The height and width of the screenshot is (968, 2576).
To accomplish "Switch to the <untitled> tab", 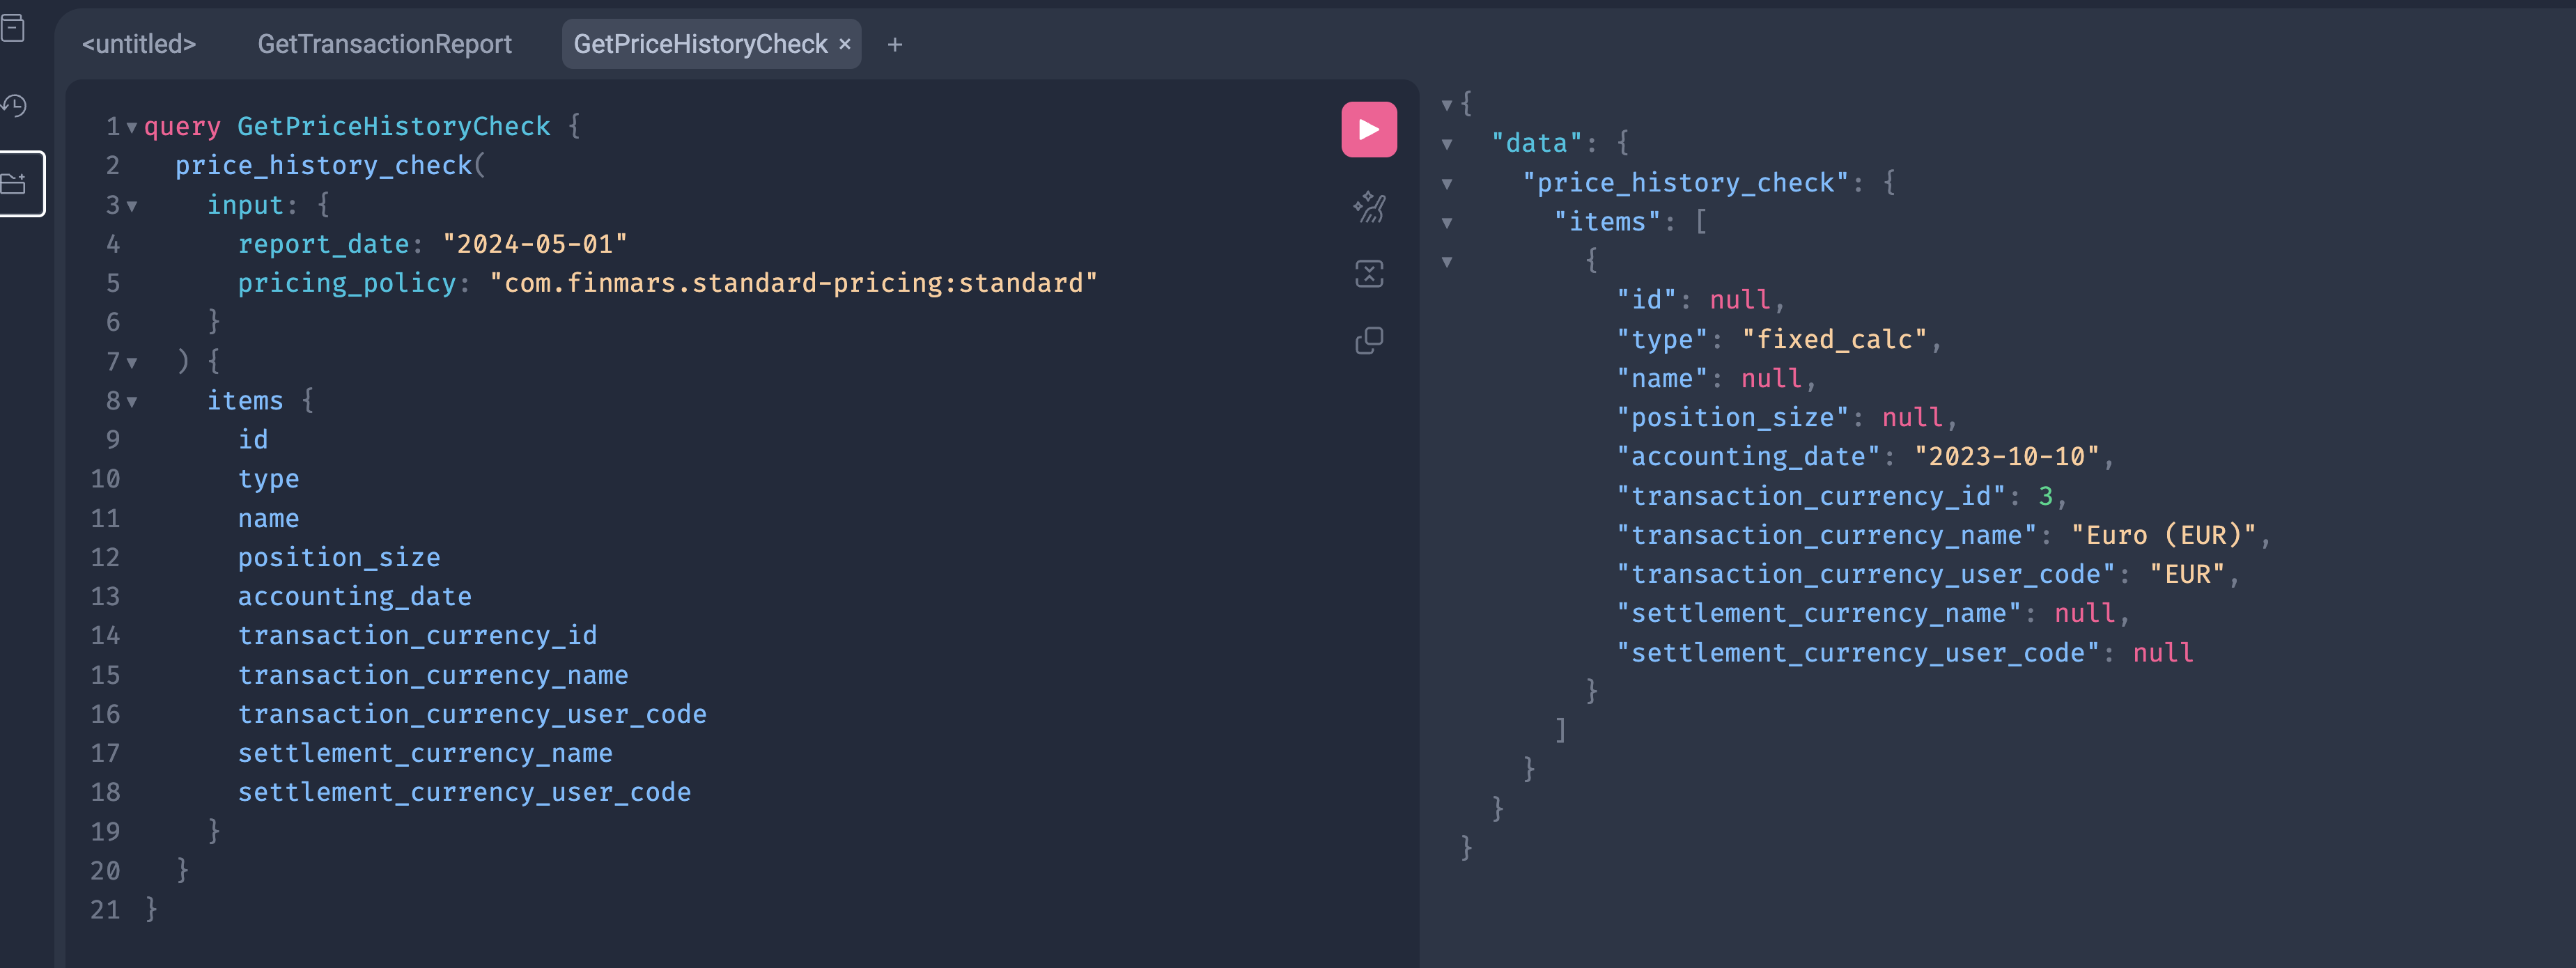I will (139, 44).
